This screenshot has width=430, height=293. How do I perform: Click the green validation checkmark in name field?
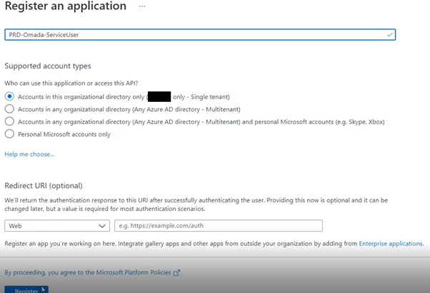[389, 35]
